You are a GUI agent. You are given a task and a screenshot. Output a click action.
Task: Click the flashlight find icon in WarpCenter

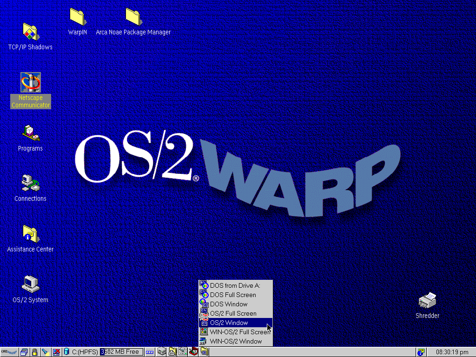pyautogui.click(x=45, y=352)
